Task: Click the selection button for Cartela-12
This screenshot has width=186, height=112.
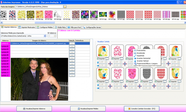Action: point(72,75)
